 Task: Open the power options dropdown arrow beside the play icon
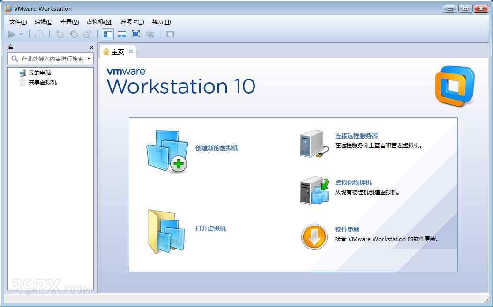click(x=22, y=34)
